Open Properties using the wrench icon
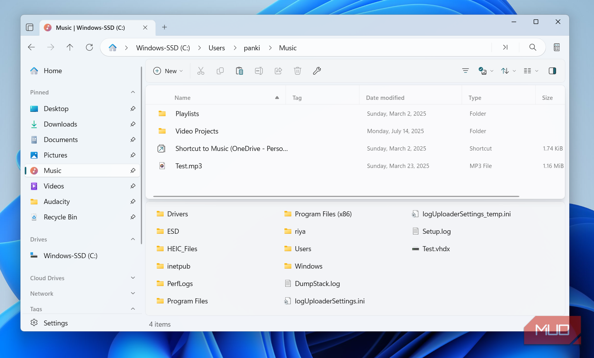The image size is (594, 358). click(317, 71)
